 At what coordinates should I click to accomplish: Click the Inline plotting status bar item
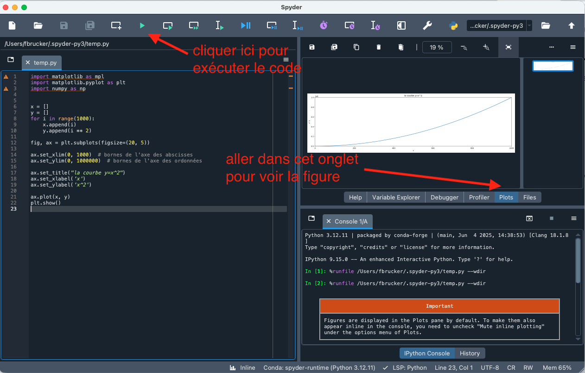click(242, 367)
